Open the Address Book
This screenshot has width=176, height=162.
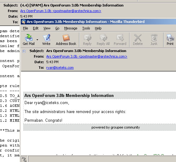click(x=66, y=40)
